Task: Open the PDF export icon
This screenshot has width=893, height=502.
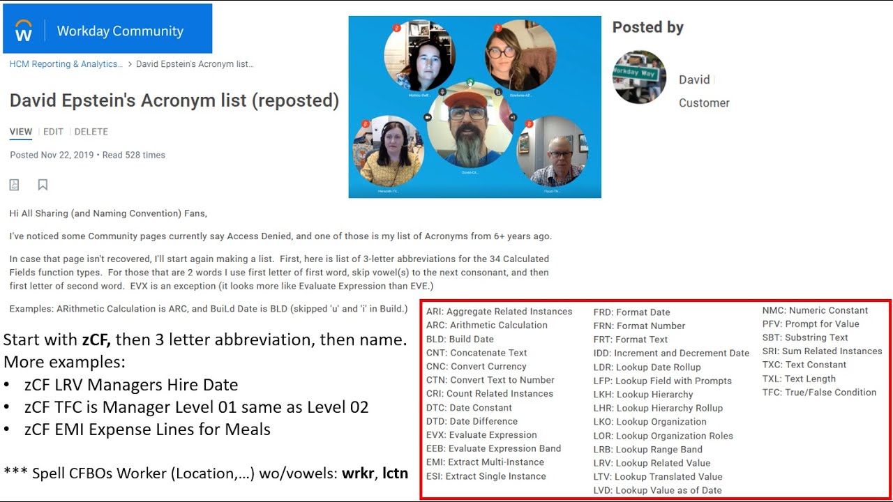Action: tap(14, 185)
